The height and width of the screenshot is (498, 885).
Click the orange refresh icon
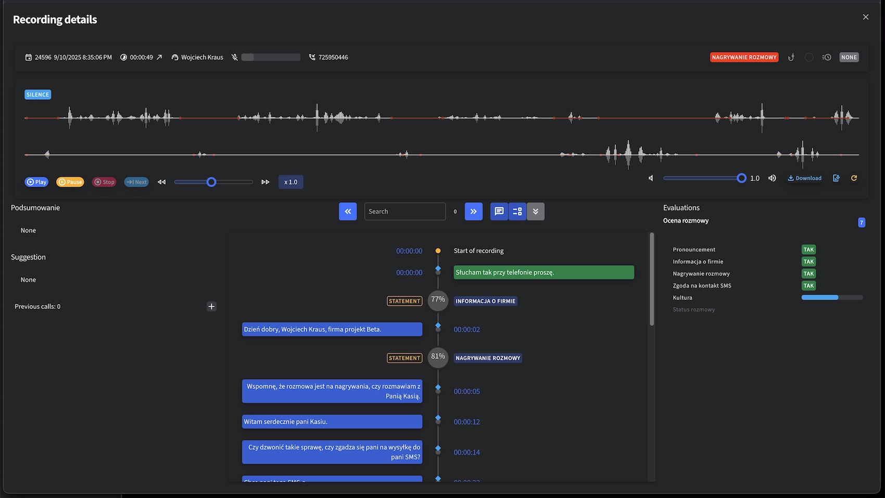854,178
